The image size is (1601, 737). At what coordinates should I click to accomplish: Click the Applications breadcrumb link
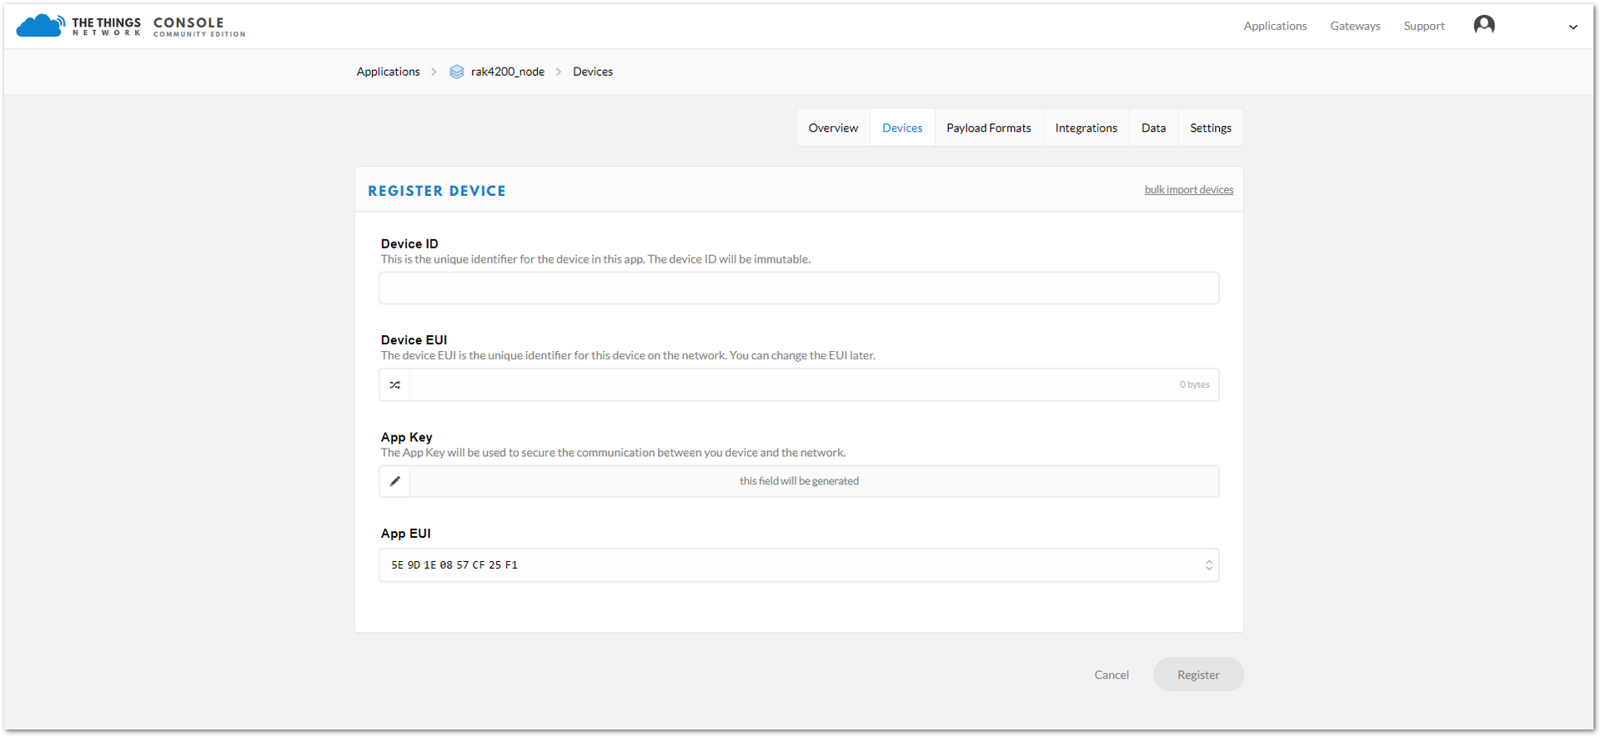[x=388, y=72]
